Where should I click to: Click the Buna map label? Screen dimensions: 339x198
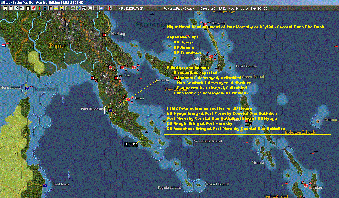pos(139,98)
